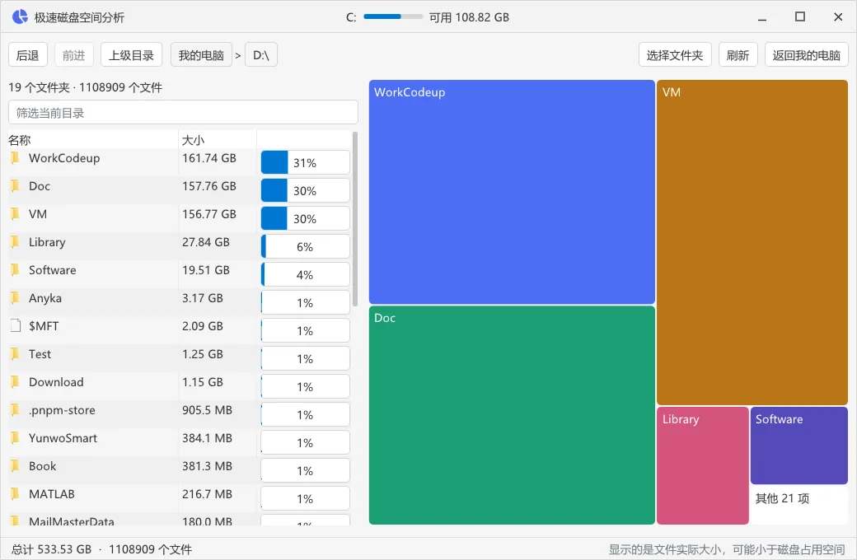Click the 27.84 GB size value
This screenshot has height=560, width=857.
206,242
